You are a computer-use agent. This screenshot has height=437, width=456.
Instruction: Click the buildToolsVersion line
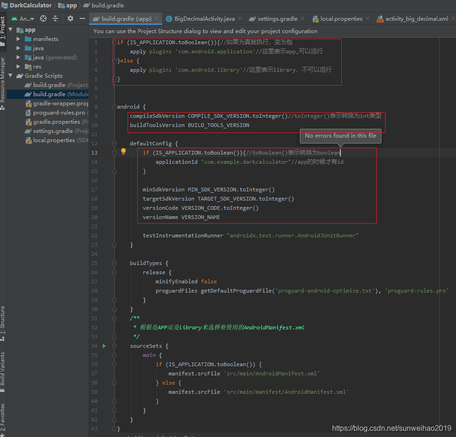pyautogui.click(x=189, y=125)
